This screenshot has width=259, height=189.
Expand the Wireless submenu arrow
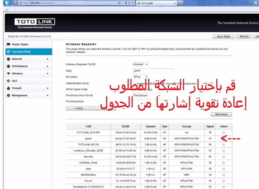tap(47, 74)
